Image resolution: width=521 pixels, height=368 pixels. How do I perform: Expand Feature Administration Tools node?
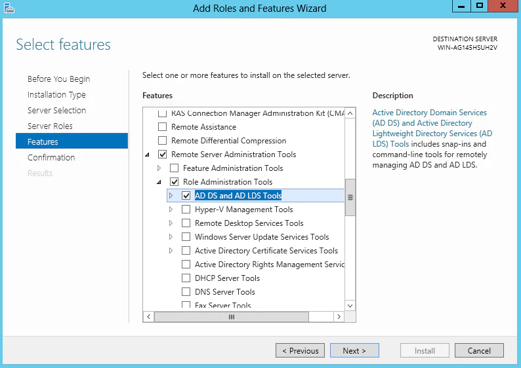pyautogui.click(x=159, y=168)
